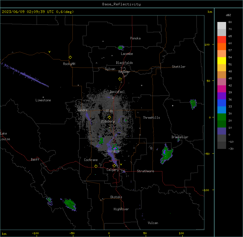Click the yellow diamond marker above Didsbury
243x237 pixels.
click(x=109, y=117)
